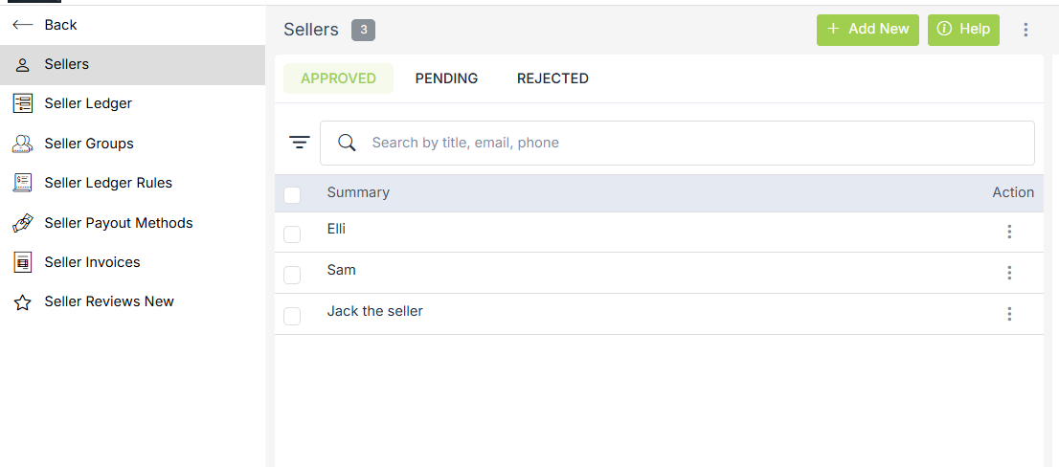
Task: Click the Back arrow icon
Action: 23,25
